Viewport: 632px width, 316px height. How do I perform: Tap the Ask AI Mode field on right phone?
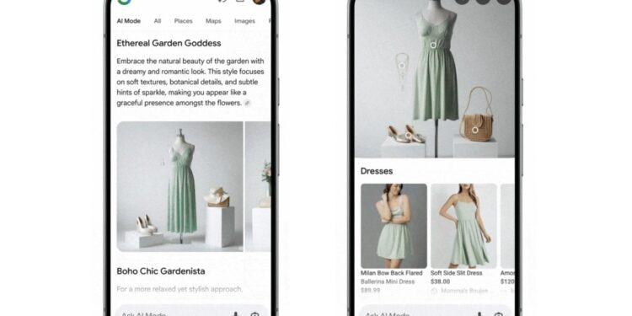pyautogui.click(x=436, y=310)
